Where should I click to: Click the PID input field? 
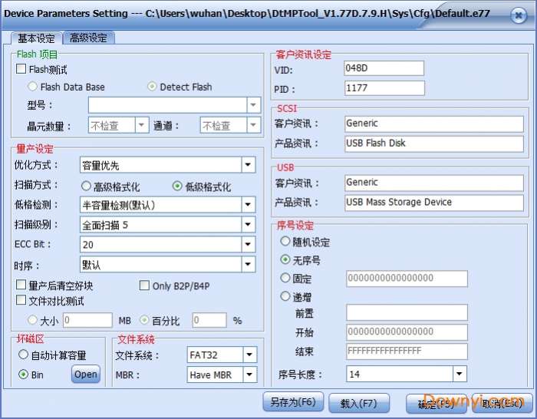(x=384, y=88)
